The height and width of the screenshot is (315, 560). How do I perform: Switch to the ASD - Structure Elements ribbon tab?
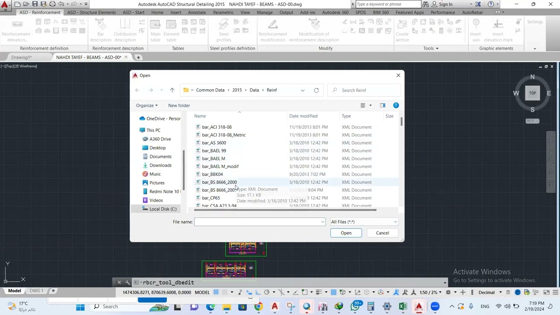(91, 12)
